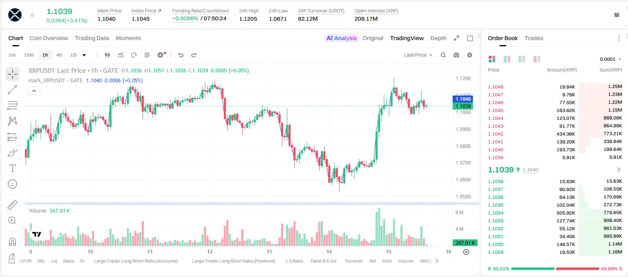The height and width of the screenshot is (277, 628).
Task: Open the chart symbol search magnifier
Action: pyautogui.click(x=443, y=55)
